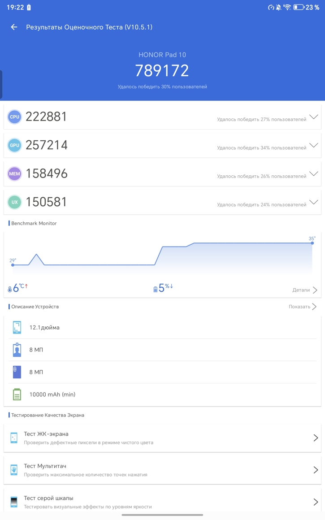Image resolution: width=325 pixels, height=520 pixels.
Task: Expand the CPU score details
Action: point(313,117)
